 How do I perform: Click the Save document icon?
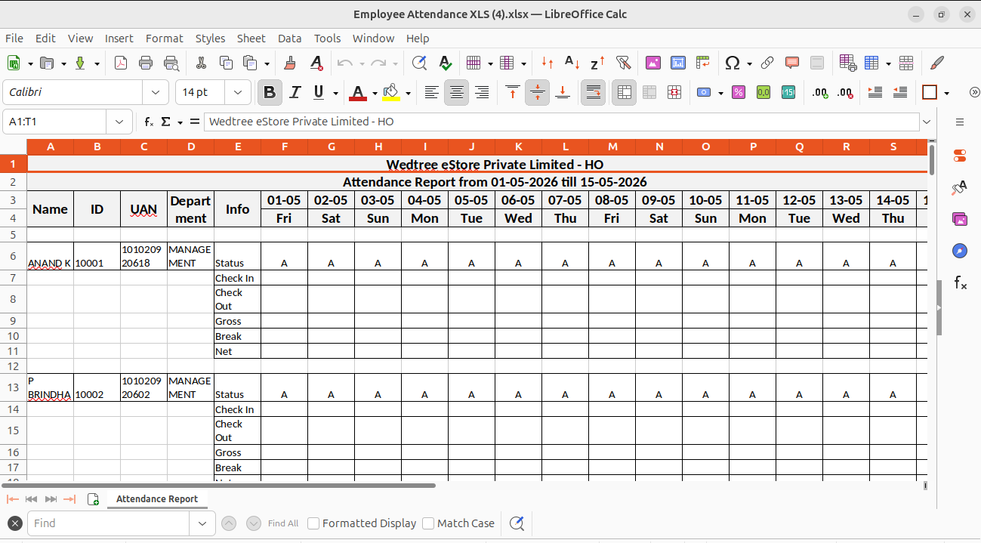[x=80, y=63]
